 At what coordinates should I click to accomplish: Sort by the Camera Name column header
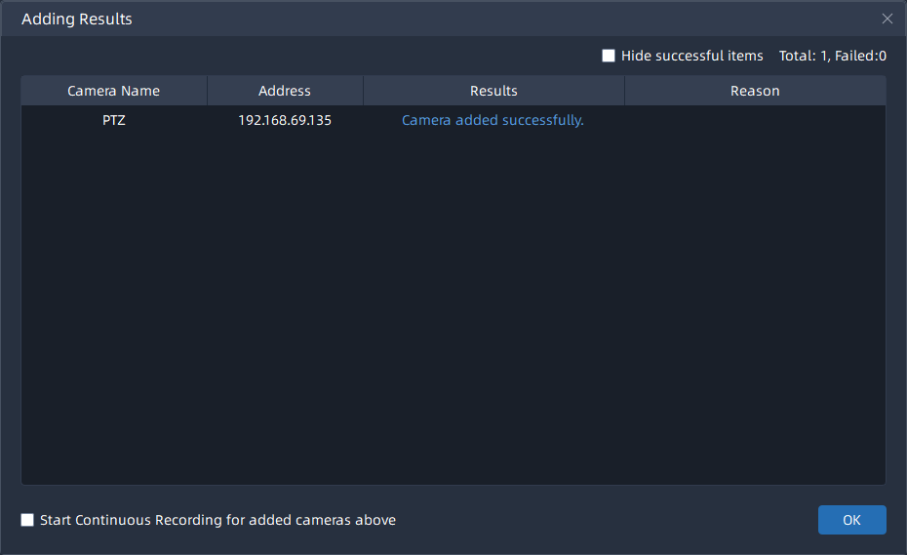click(113, 91)
